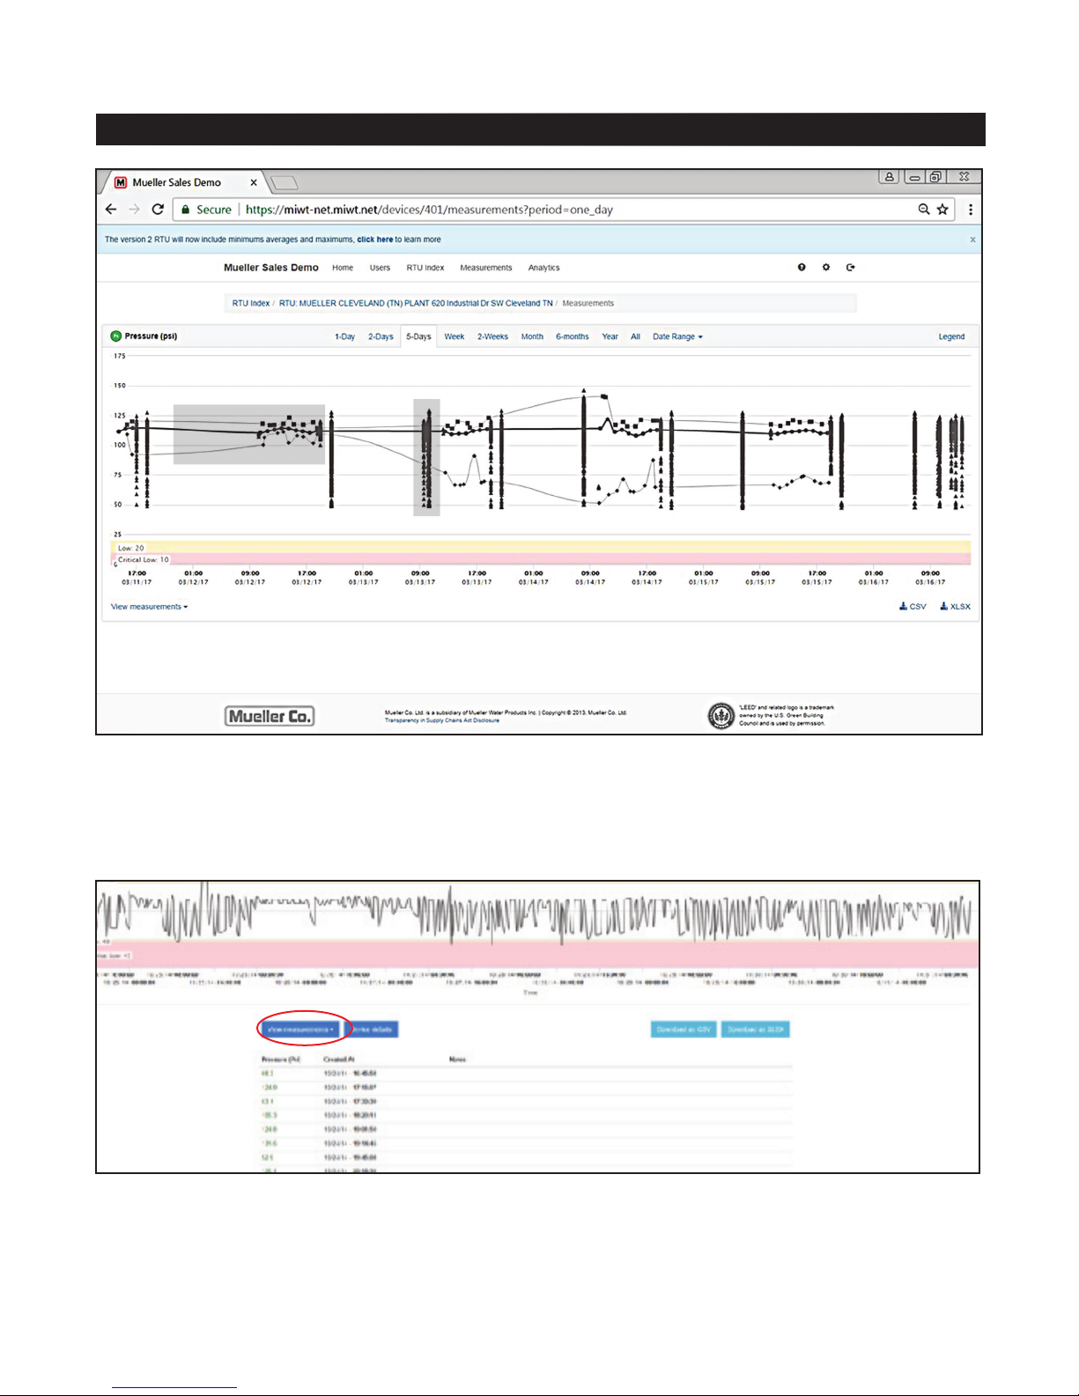Open settings via the gear icon

click(826, 268)
